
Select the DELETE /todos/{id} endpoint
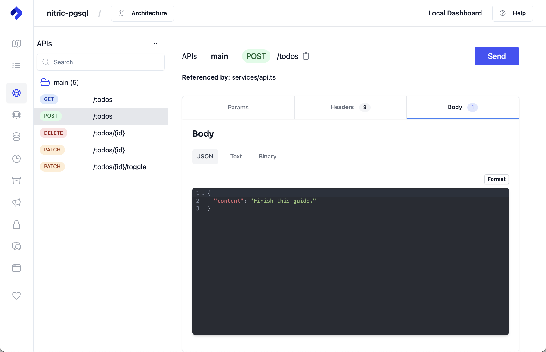[101, 133]
